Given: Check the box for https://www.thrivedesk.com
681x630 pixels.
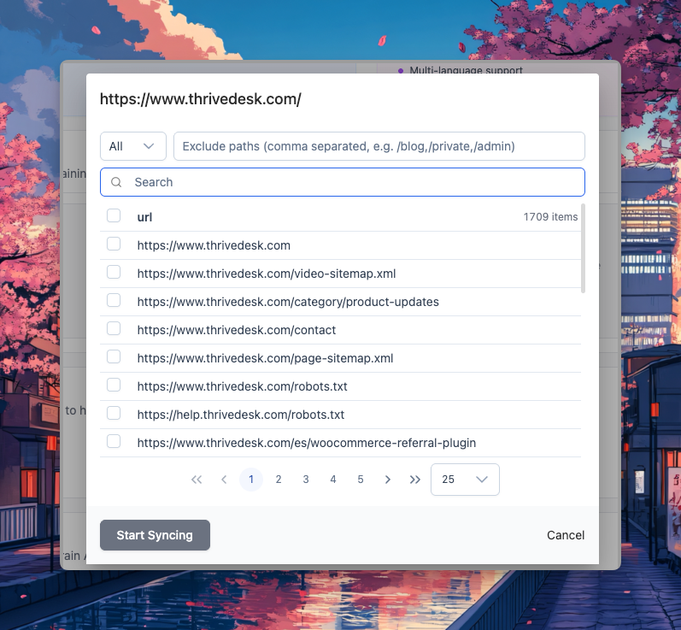Looking at the screenshot, I should [114, 244].
